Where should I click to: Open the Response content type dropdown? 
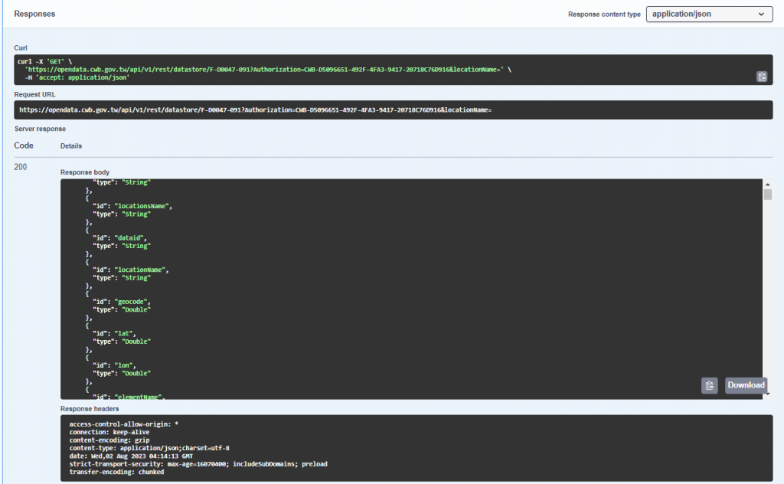[x=709, y=14]
